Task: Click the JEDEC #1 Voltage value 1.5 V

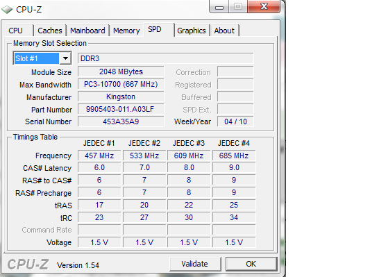Action: tap(99, 242)
